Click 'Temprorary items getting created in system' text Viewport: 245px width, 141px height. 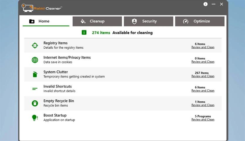pyautogui.click(x=74, y=77)
